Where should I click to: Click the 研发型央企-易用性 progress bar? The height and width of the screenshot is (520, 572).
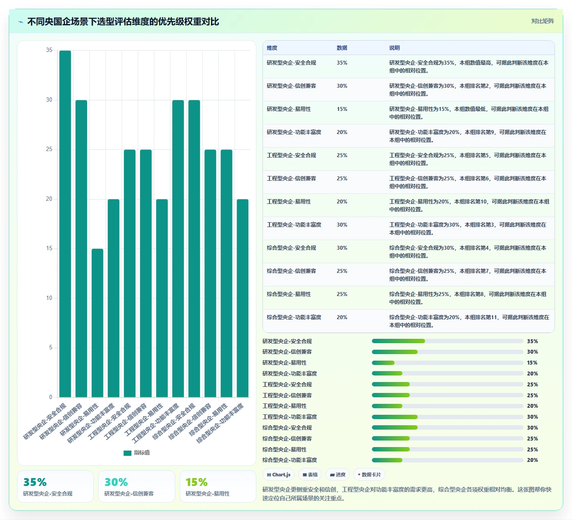(x=447, y=363)
